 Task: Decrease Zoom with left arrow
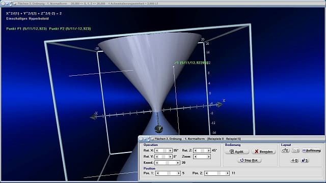195,157
